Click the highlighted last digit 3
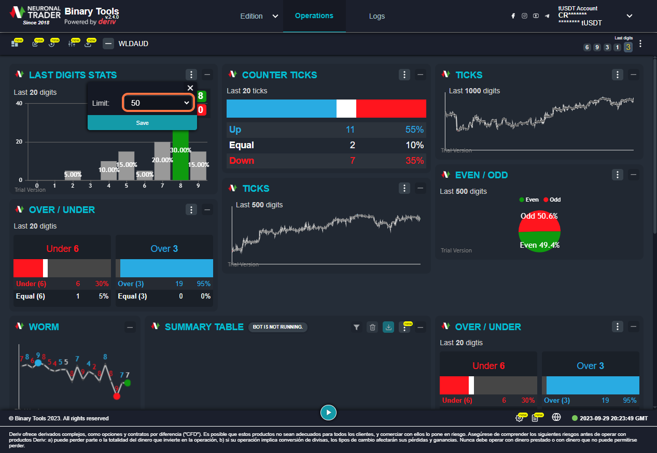This screenshot has height=453, width=657. [628, 47]
